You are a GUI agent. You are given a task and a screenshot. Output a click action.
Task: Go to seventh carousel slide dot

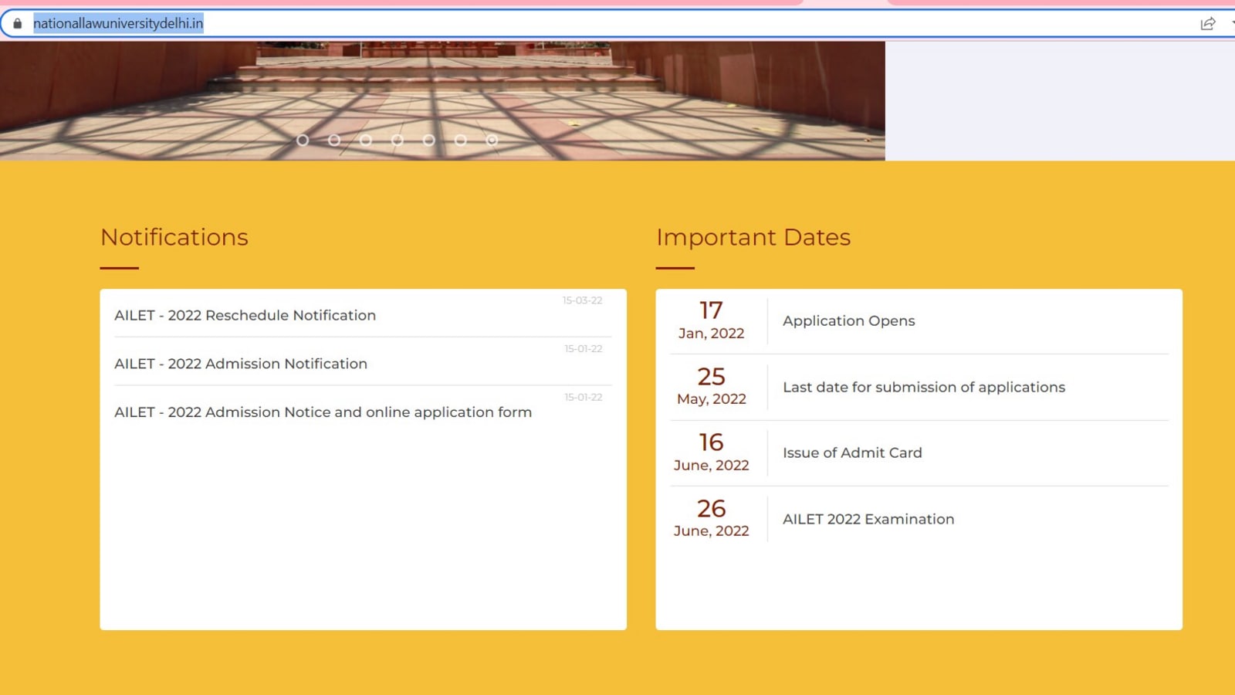[x=492, y=140]
